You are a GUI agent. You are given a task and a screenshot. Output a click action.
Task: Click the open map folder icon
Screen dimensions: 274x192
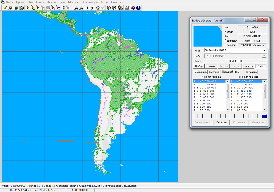coord(5,8)
